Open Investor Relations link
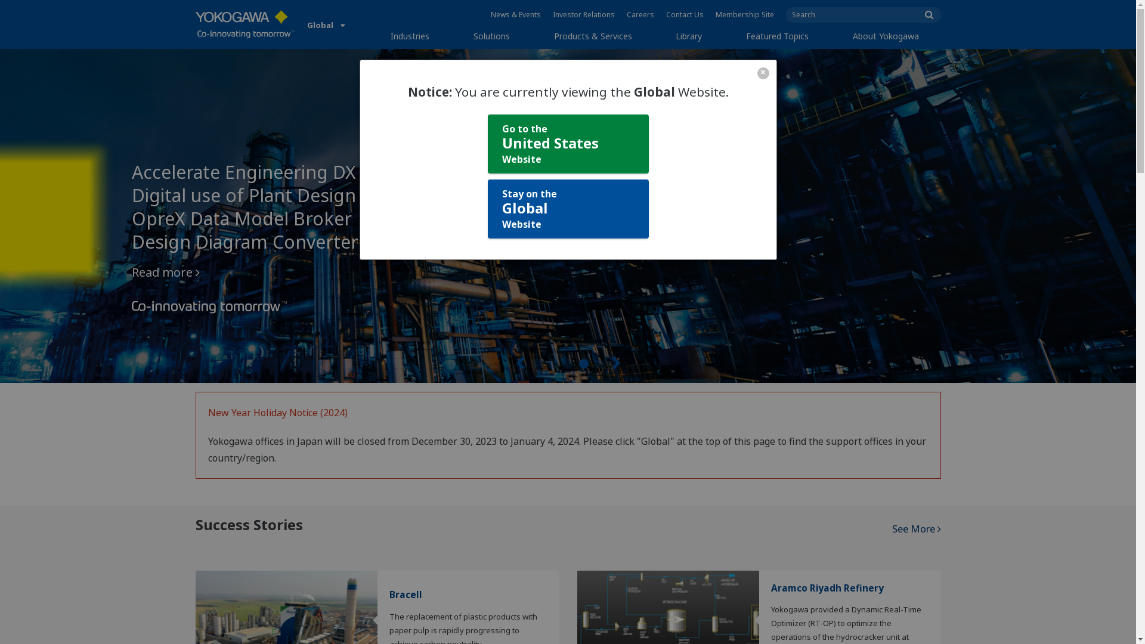Image resolution: width=1145 pixels, height=644 pixels. (x=583, y=15)
